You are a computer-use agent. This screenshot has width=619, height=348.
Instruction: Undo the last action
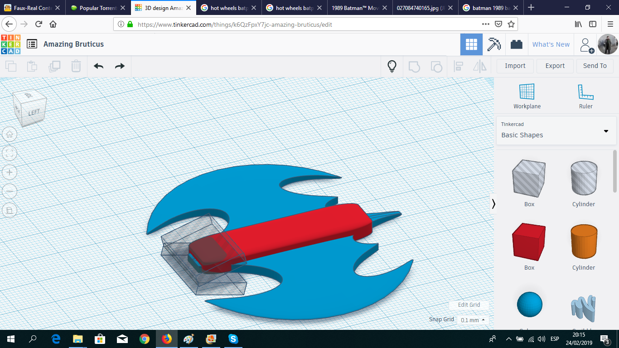coord(98,66)
